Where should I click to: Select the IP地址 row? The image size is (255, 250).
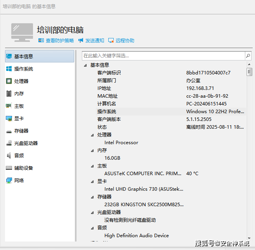point(171,88)
